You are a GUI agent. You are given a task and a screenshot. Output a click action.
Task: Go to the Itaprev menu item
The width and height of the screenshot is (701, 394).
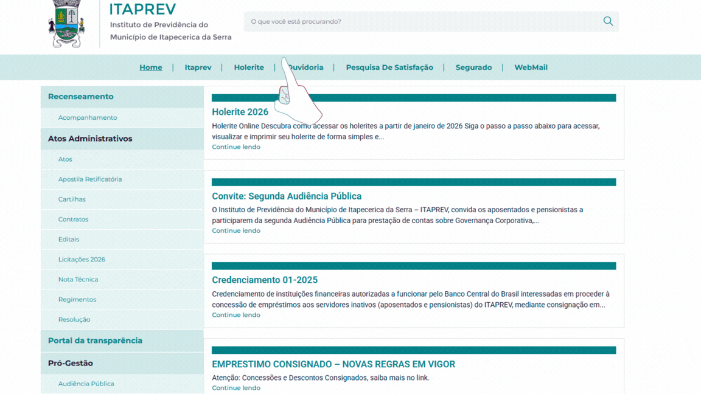pyautogui.click(x=198, y=67)
